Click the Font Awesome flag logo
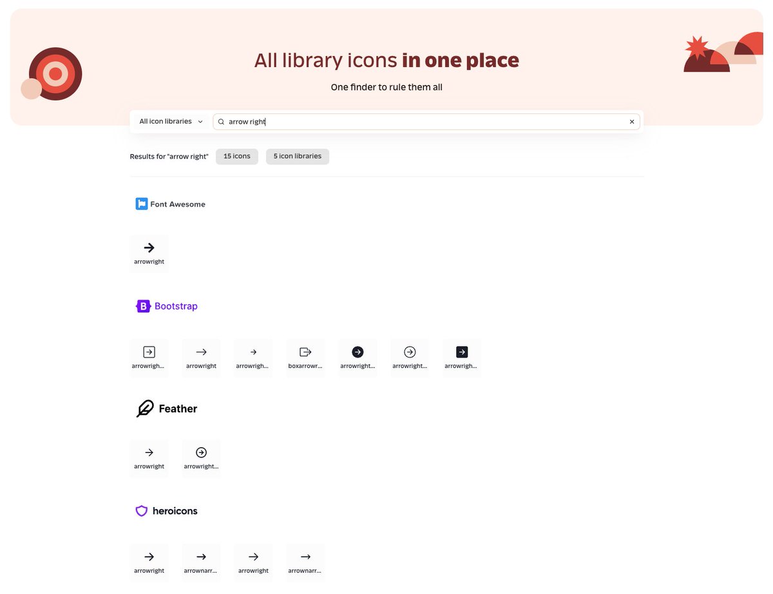Viewport: 773px width, 594px height. (142, 204)
